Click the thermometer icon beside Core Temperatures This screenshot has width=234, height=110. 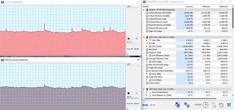[x=150, y=92]
